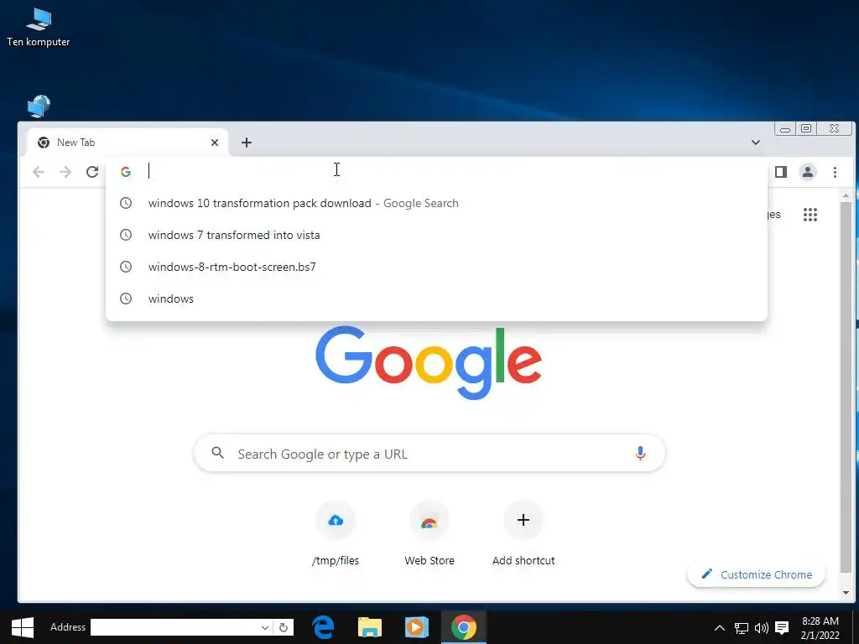Click the page vertical scrollbar
This screenshot has width=859, height=644.
pyautogui.click(x=846, y=386)
